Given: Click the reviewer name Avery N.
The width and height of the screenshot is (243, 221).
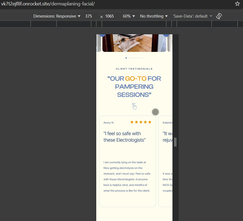Looking at the screenshot, I should 109,123.
